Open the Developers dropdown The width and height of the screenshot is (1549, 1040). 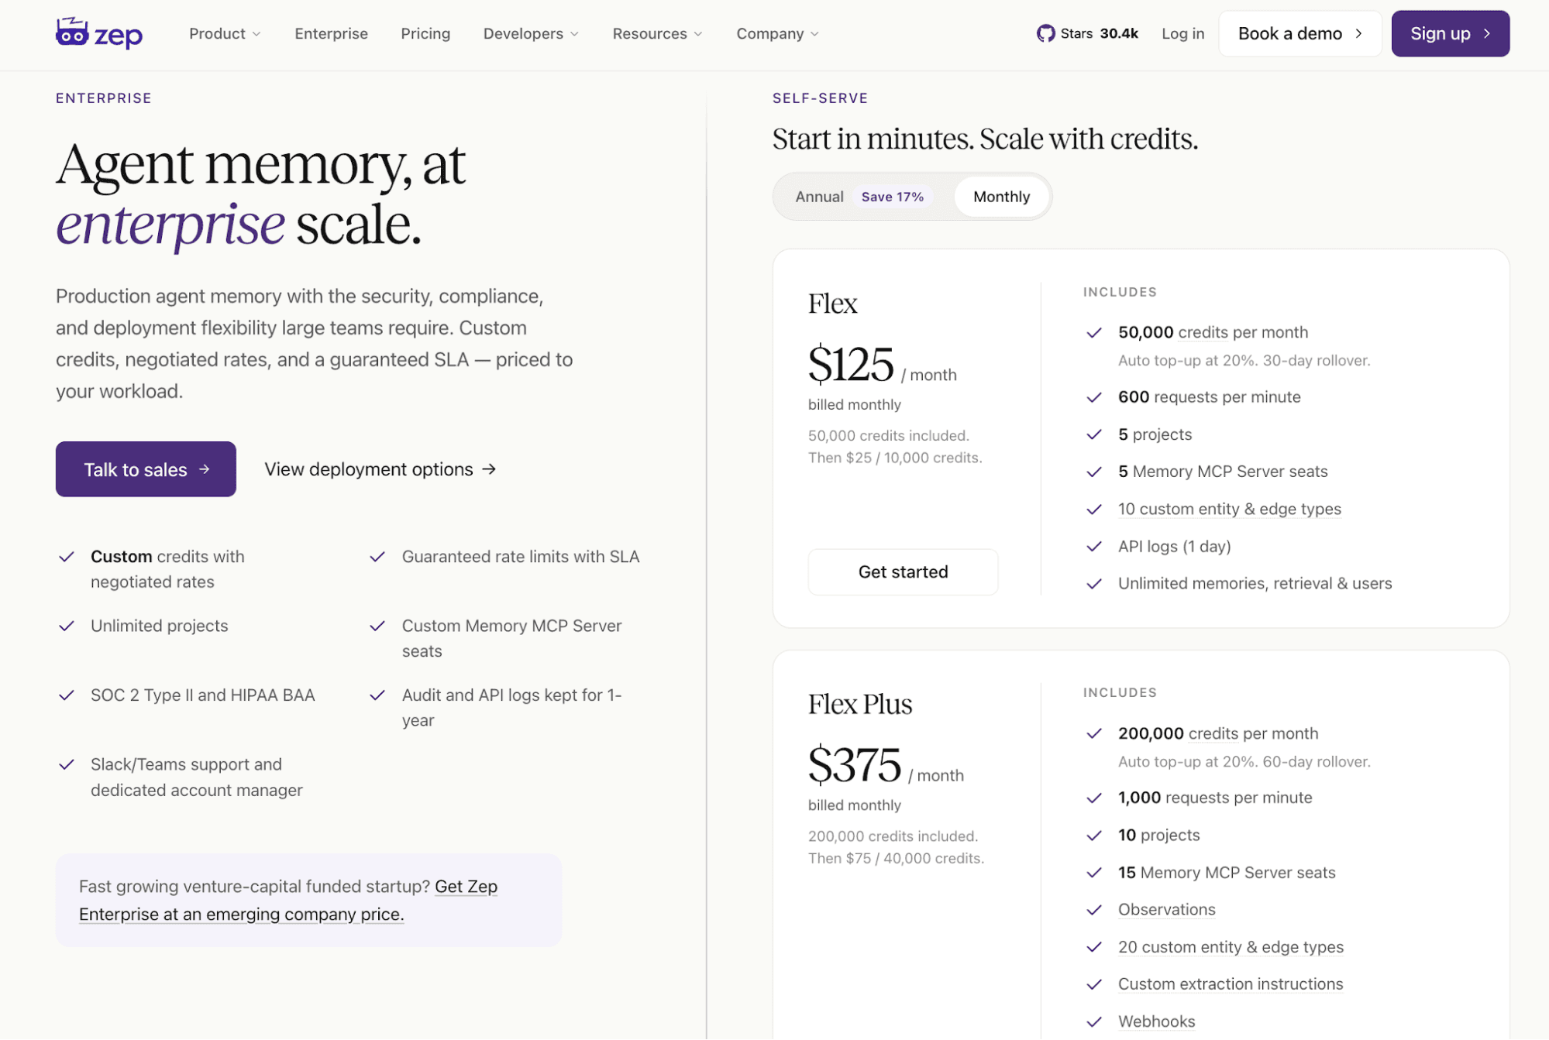pos(531,33)
